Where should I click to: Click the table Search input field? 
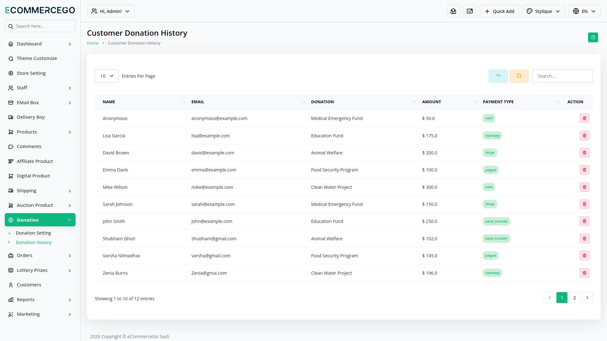[562, 76]
